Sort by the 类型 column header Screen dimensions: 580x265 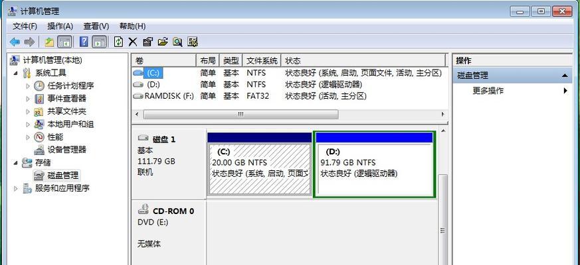pos(231,60)
